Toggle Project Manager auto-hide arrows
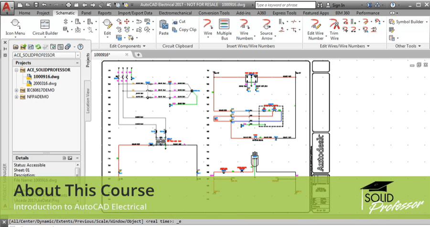 [x=5, y=49]
